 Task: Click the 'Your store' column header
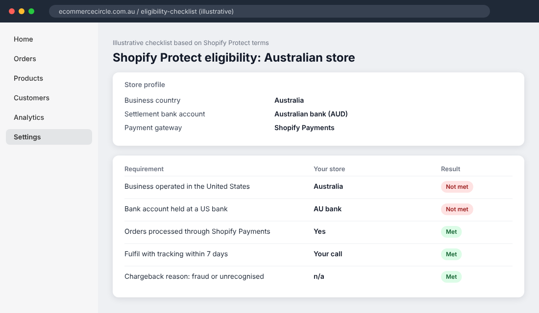329,169
